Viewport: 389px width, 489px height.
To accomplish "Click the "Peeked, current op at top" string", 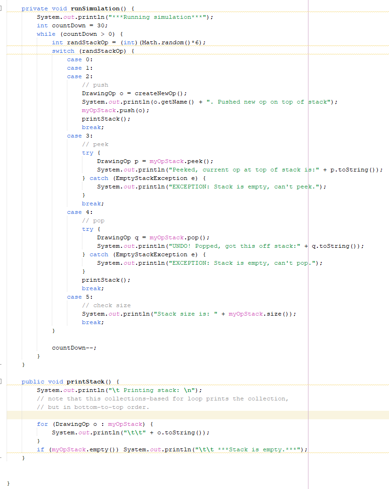I will [x=244, y=169].
